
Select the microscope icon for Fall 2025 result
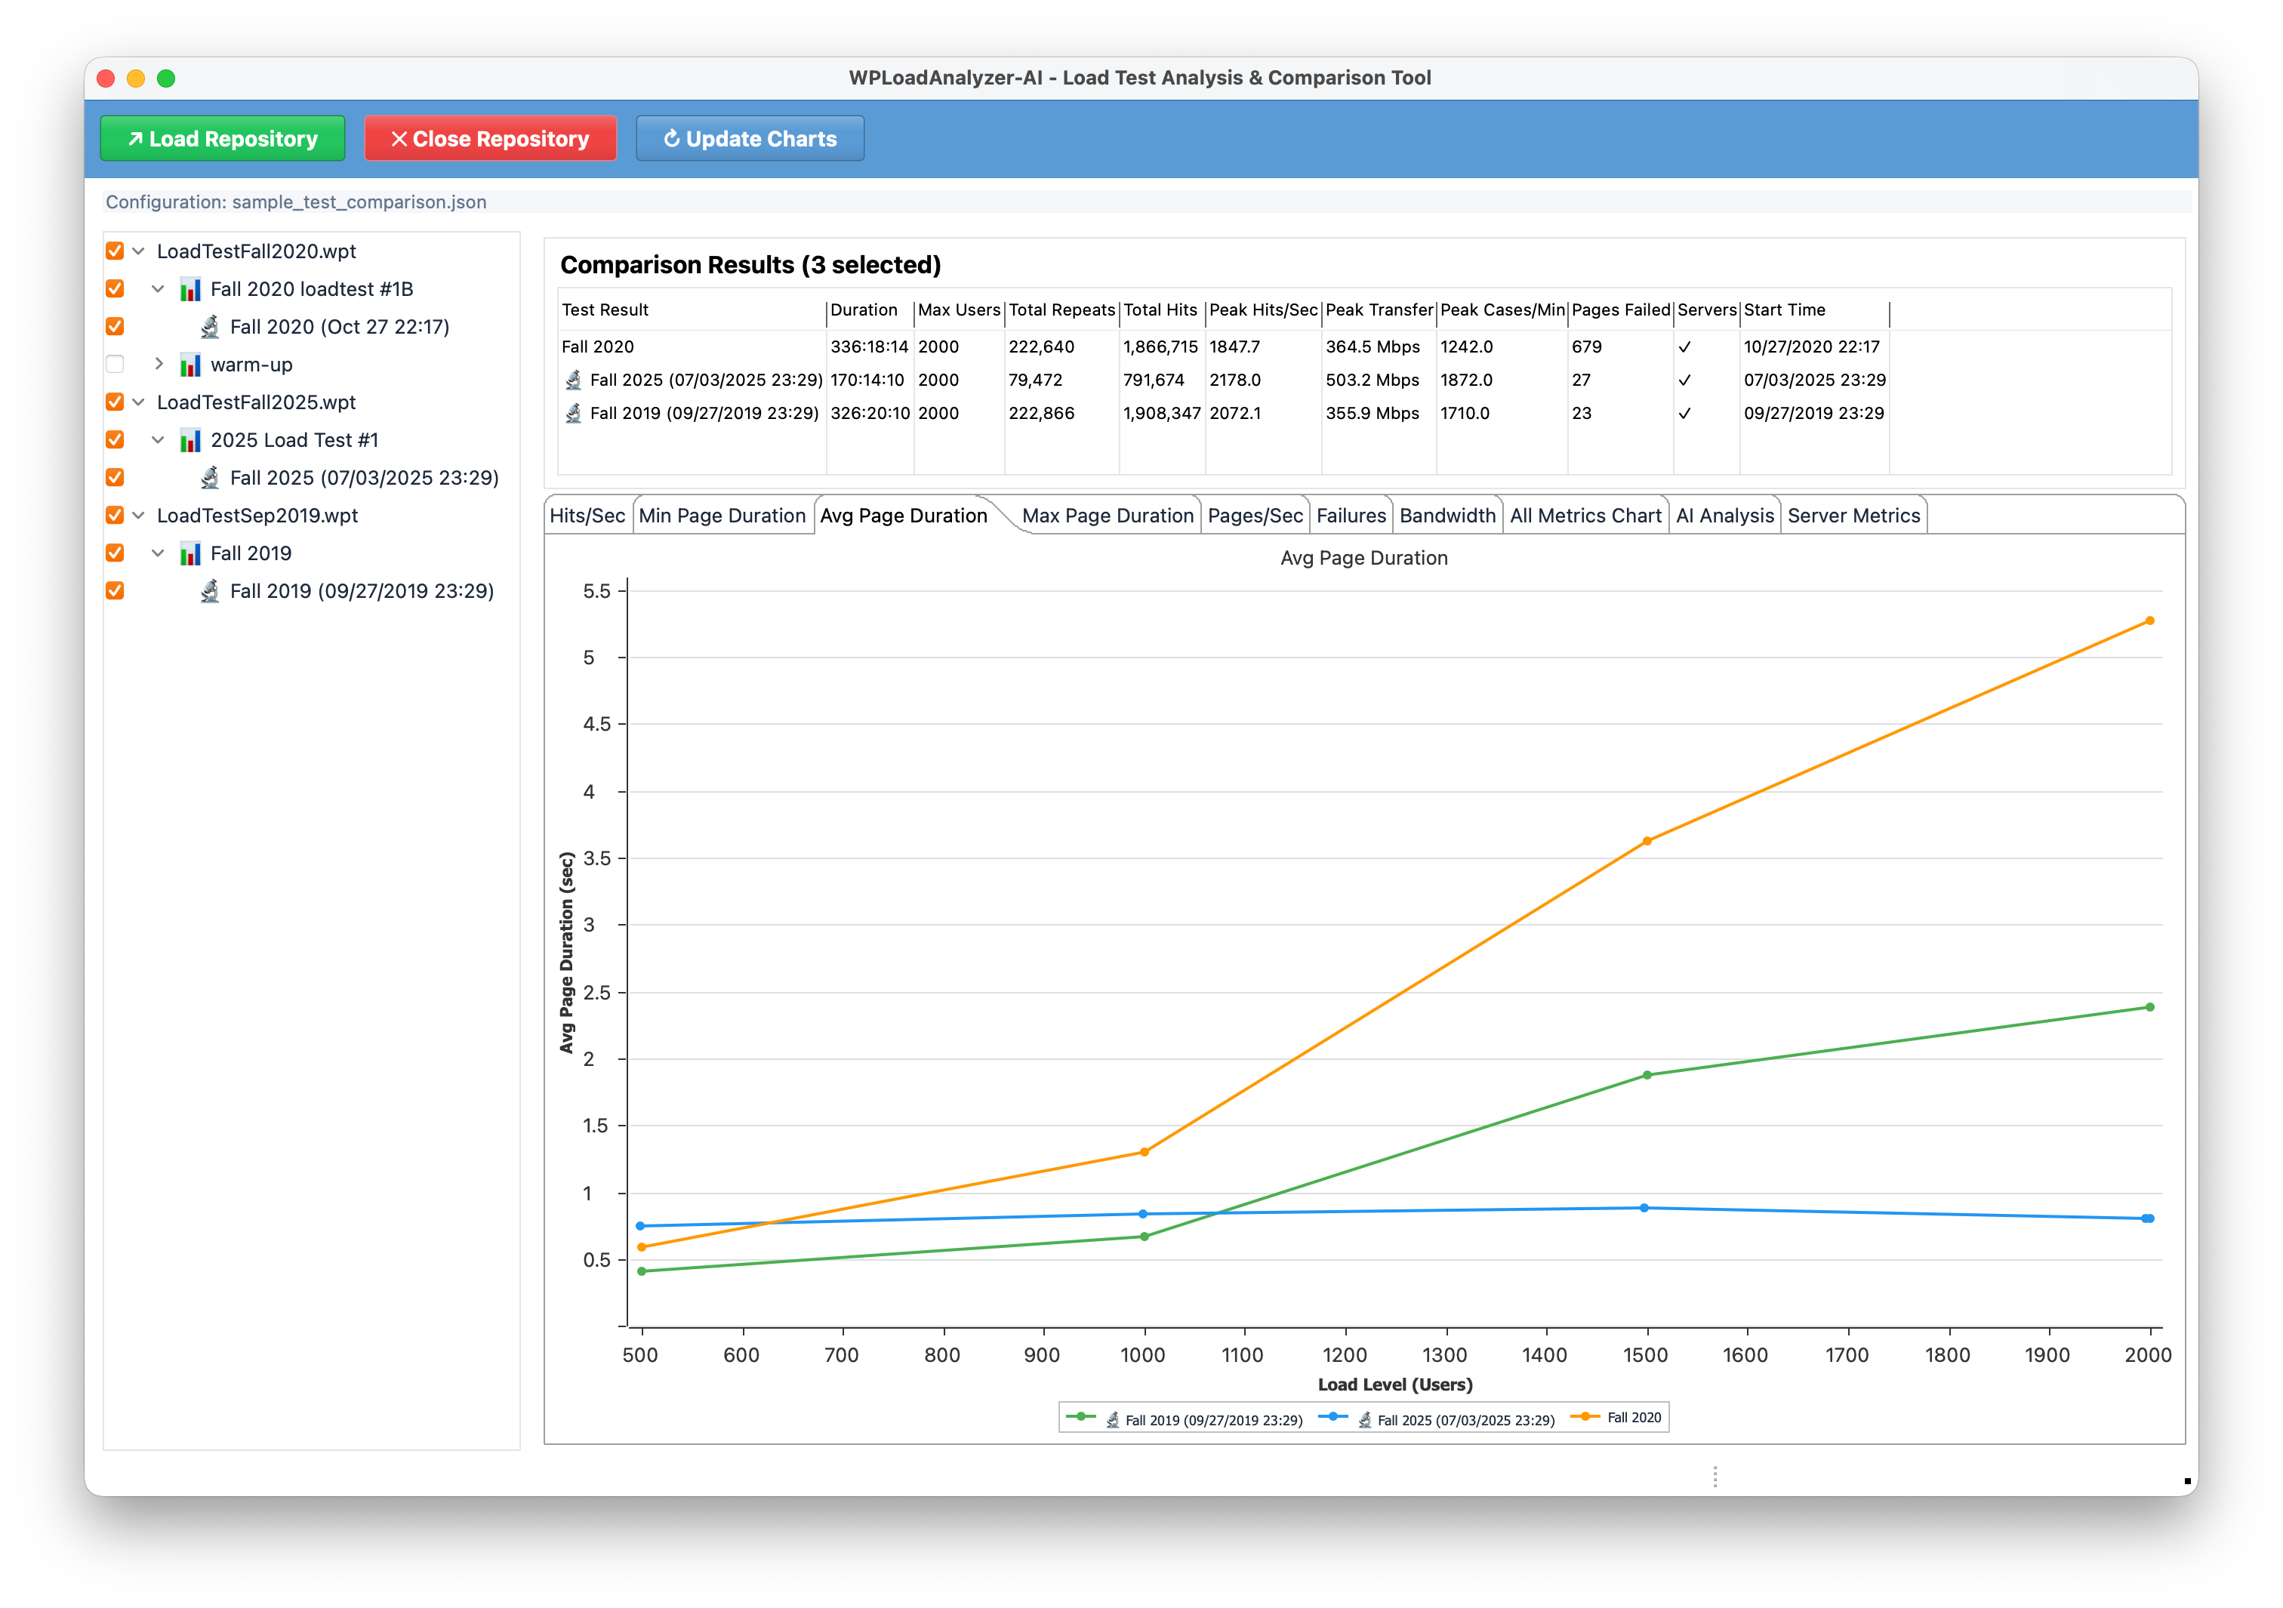tap(209, 477)
